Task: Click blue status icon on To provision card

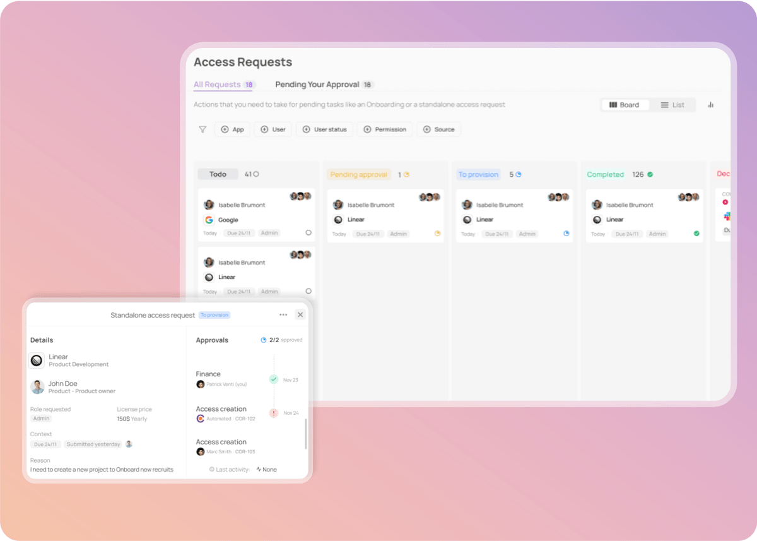Action: click(x=566, y=234)
